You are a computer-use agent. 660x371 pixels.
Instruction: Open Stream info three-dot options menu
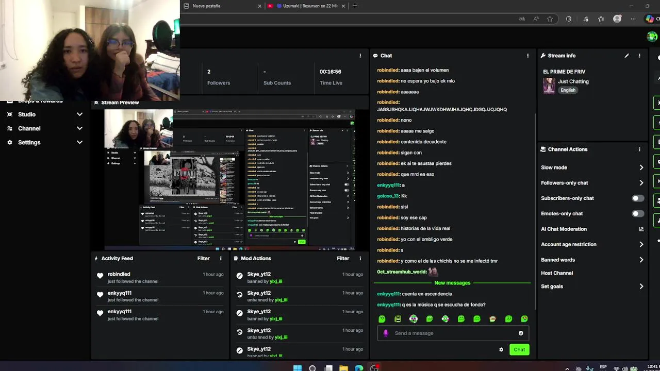pyautogui.click(x=639, y=56)
